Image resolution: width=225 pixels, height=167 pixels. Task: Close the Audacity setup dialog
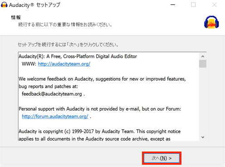coord(214,5)
